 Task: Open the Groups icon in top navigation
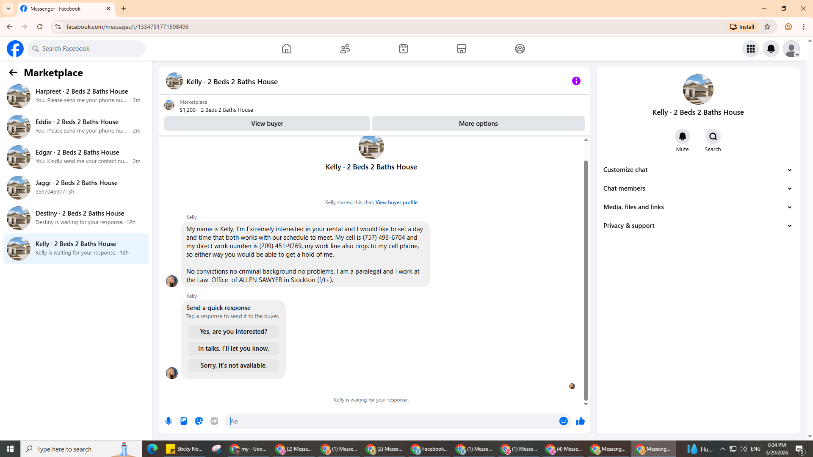pyautogui.click(x=520, y=49)
